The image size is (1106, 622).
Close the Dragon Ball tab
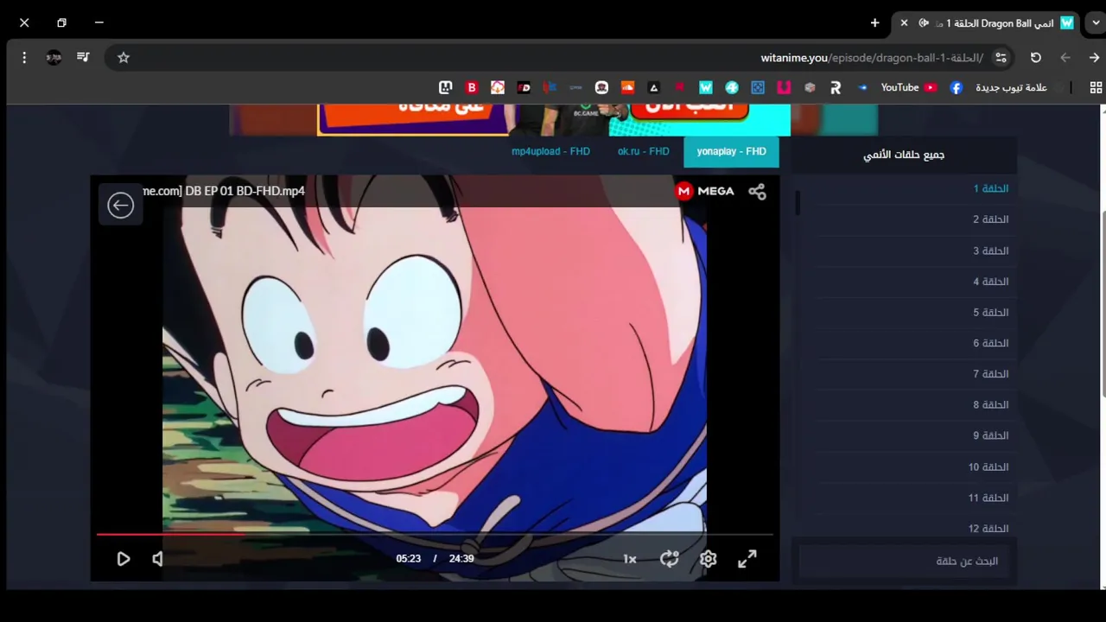click(904, 23)
